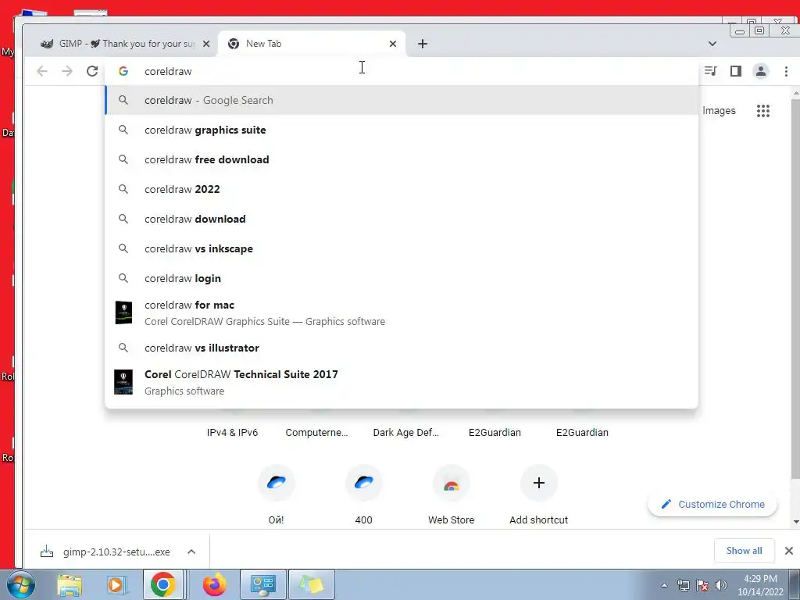This screenshot has height=600, width=800.
Task: Open a new tab with plus button
Action: click(x=423, y=44)
